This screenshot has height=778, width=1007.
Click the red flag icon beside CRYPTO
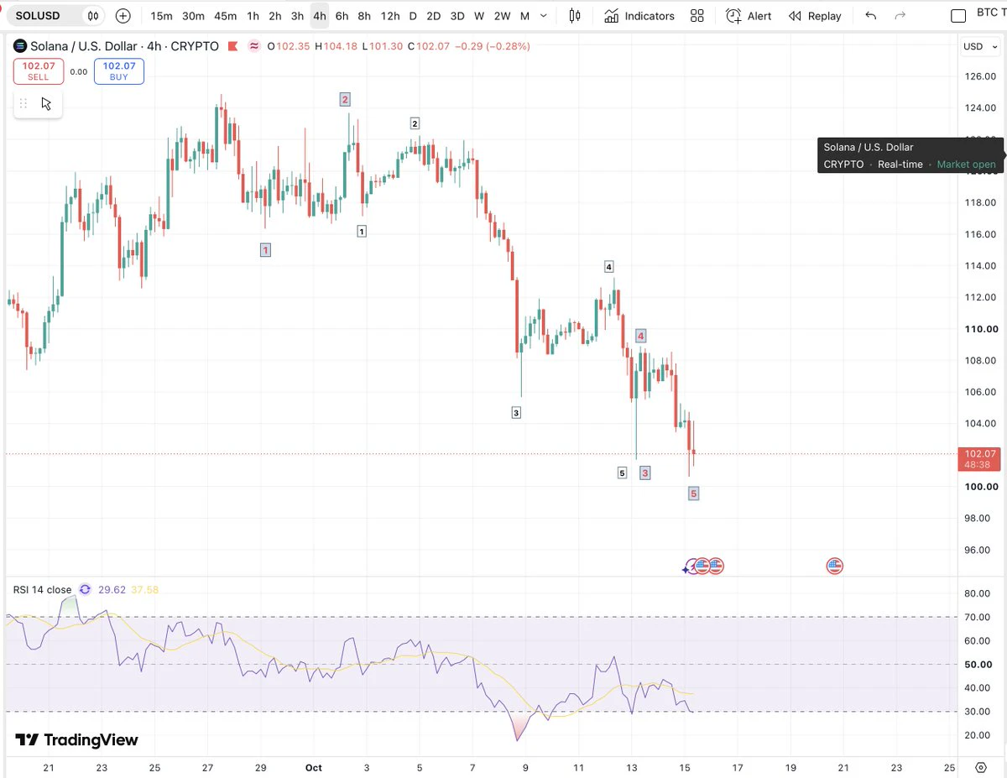click(x=233, y=46)
